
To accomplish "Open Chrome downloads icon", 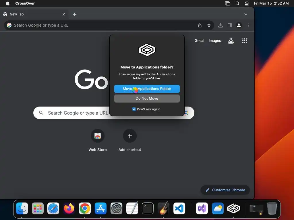I will [220, 25].
